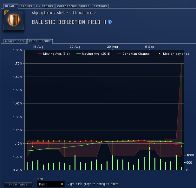The height and width of the screenshot is (188, 196).
Task: Click the Donchian Channel legend entry
Action: pyautogui.click(x=134, y=54)
